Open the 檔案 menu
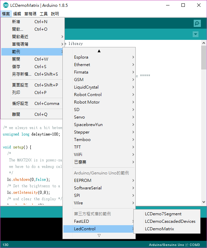Image resolution: width=207 pixels, height=248 pixels. pyautogui.click(x=6, y=14)
